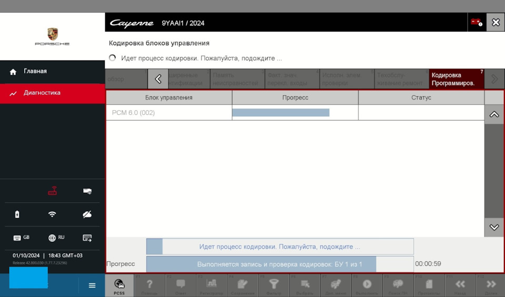Switch to Техобслуживание ремонт tab
Screen dimensions: 505x297
(401, 79)
